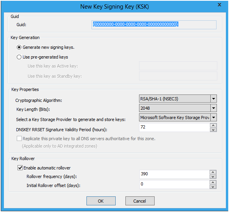The height and width of the screenshot is (212, 229).
Task: Decrease rollover frequency days with down arrow
Action: pos(213,176)
